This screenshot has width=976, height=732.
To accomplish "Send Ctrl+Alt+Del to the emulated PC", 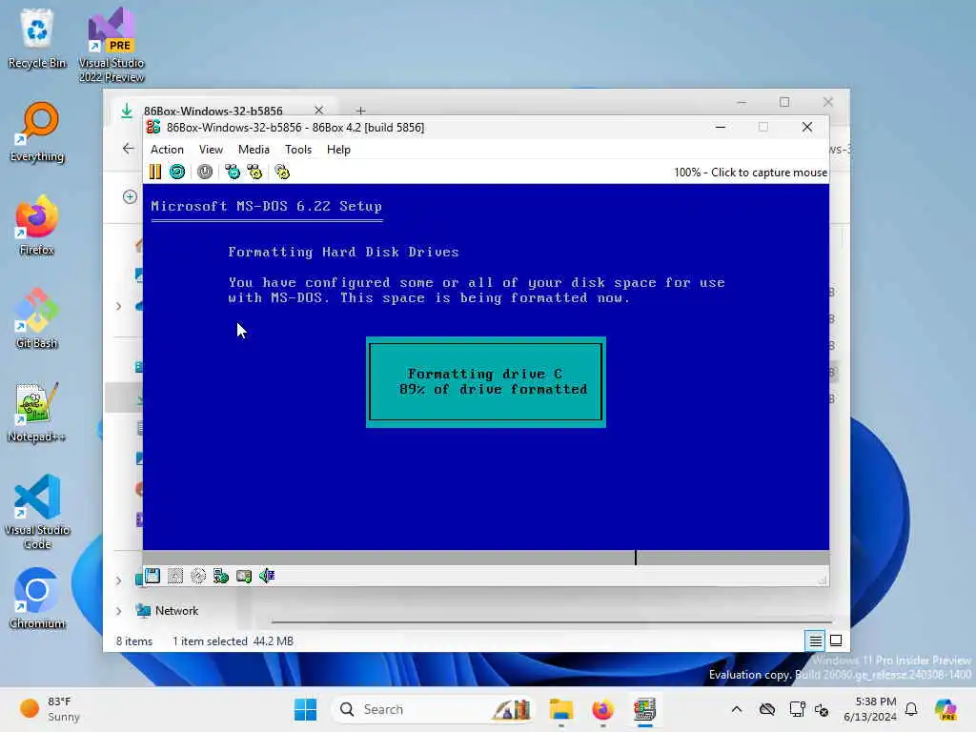I will click(x=233, y=172).
